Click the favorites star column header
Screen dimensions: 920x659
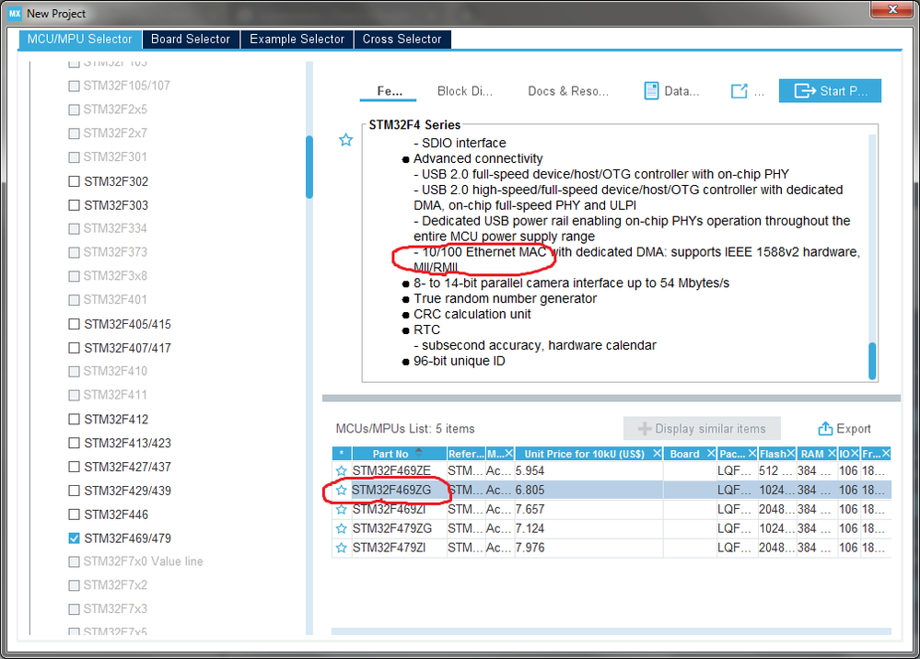click(x=342, y=453)
